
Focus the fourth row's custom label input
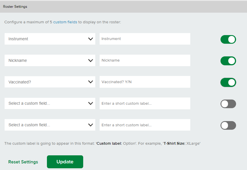145,104
